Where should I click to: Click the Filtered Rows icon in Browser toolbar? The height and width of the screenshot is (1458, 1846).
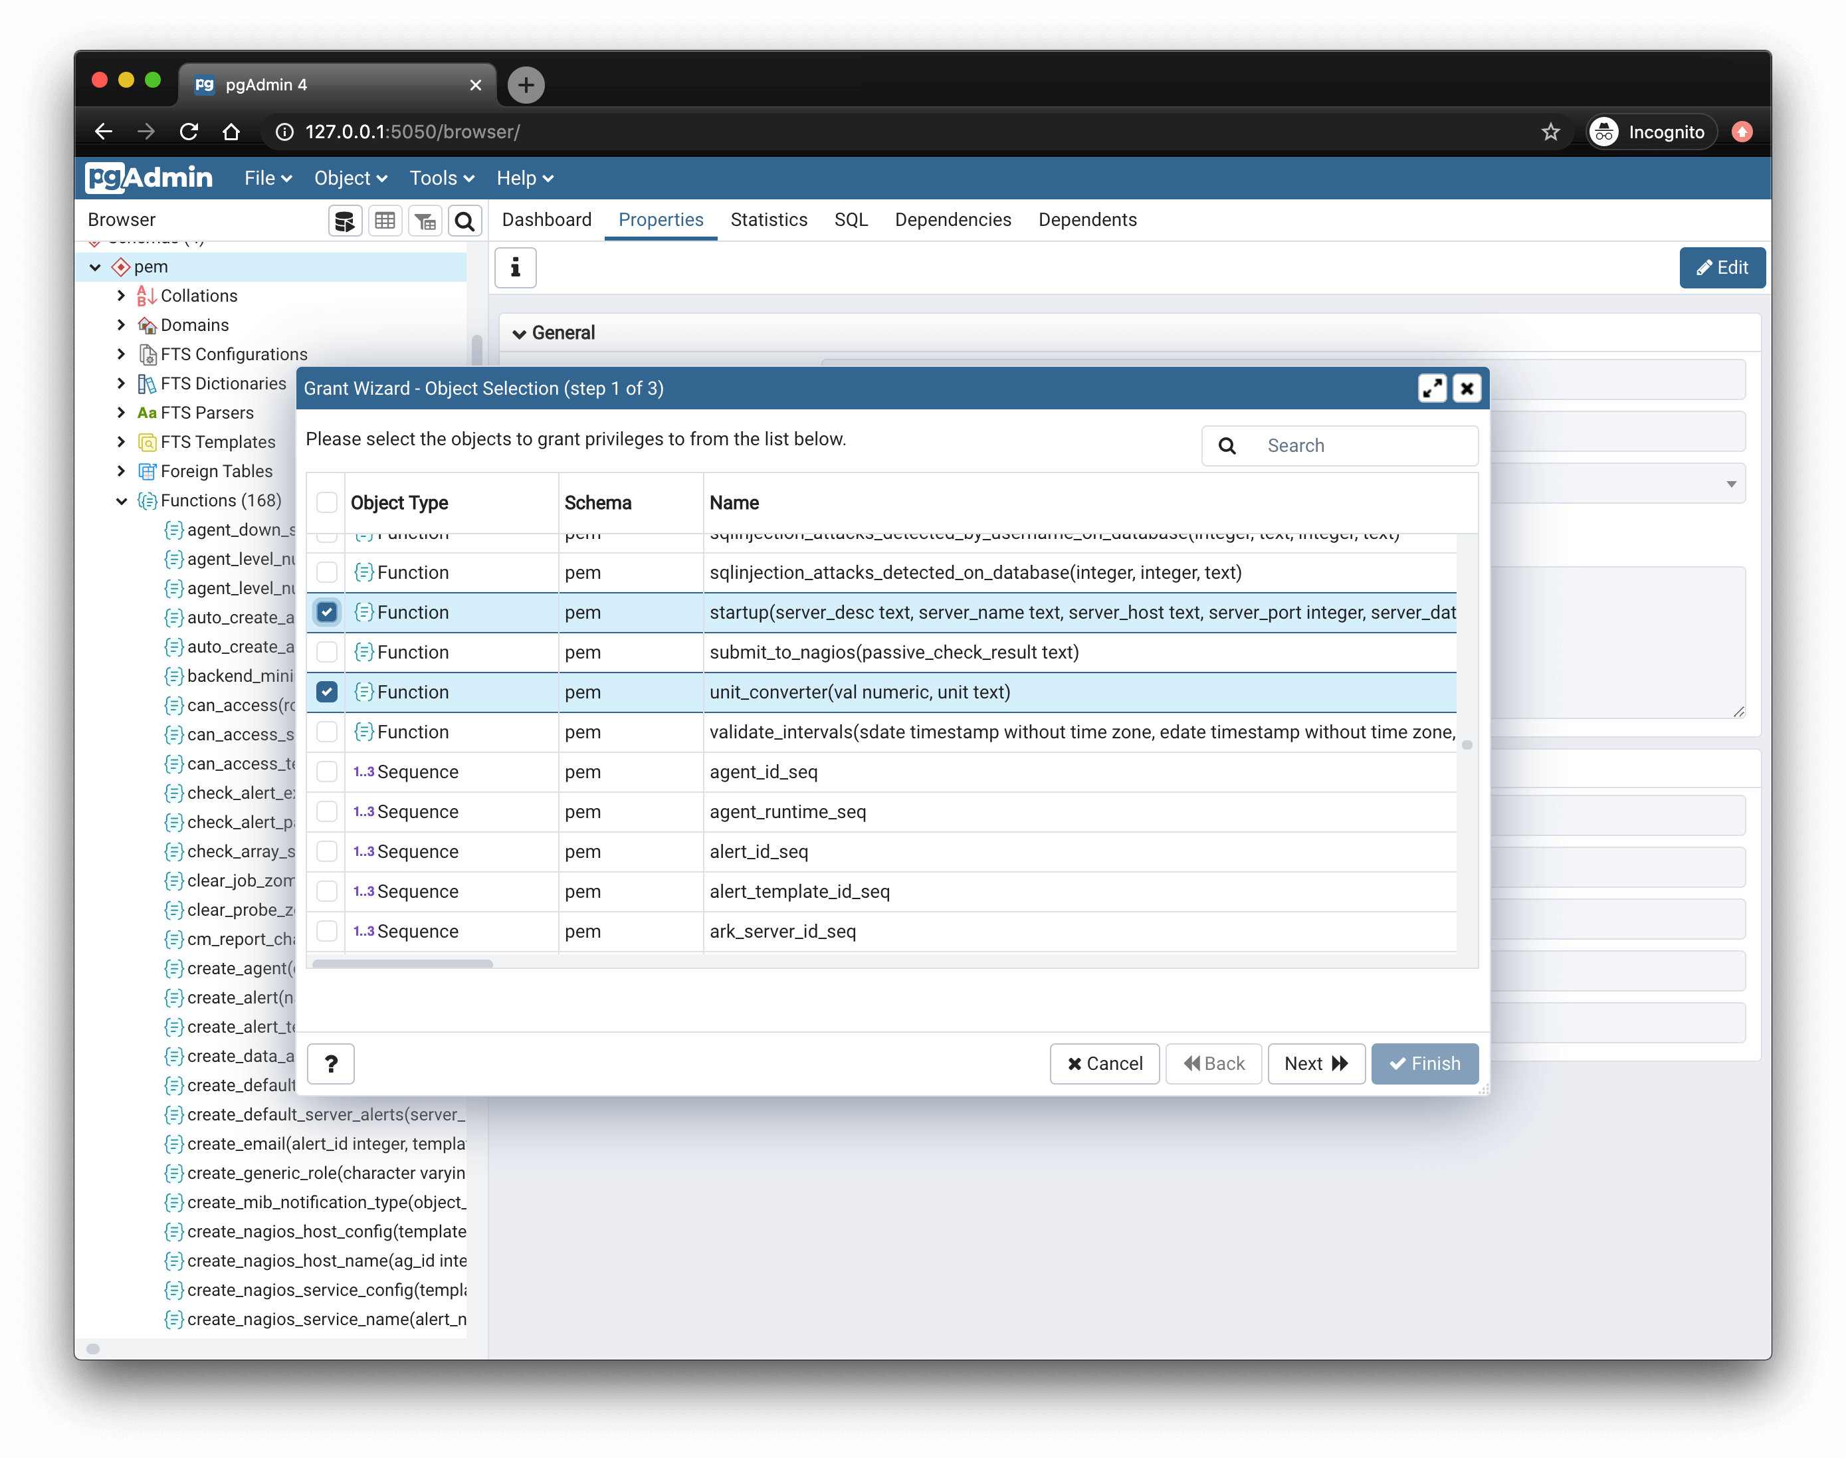click(x=425, y=221)
